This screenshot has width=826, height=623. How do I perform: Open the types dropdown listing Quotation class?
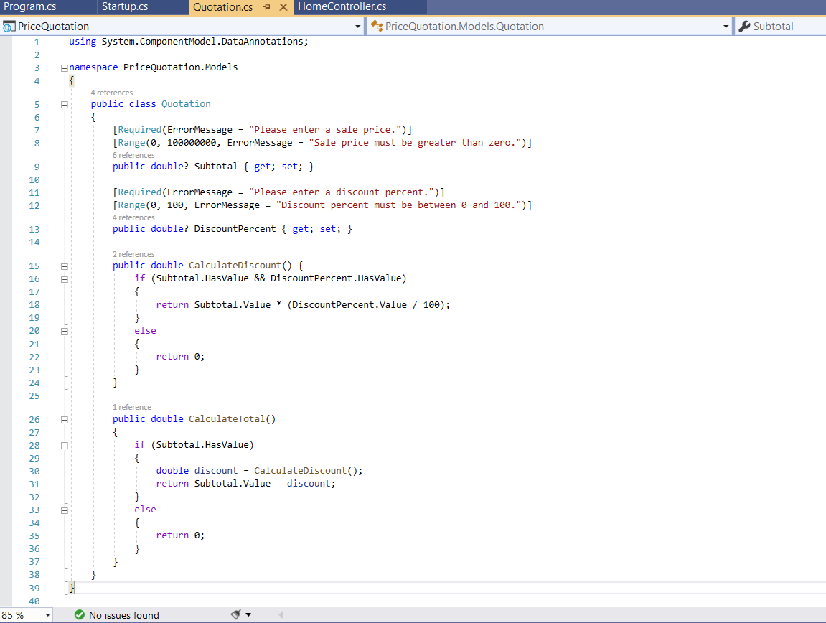click(724, 26)
